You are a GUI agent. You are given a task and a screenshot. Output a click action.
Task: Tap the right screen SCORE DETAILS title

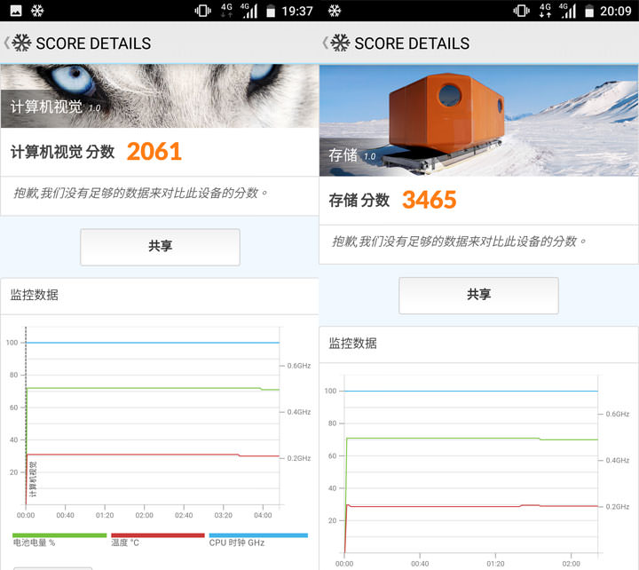(x=412, y=44)
